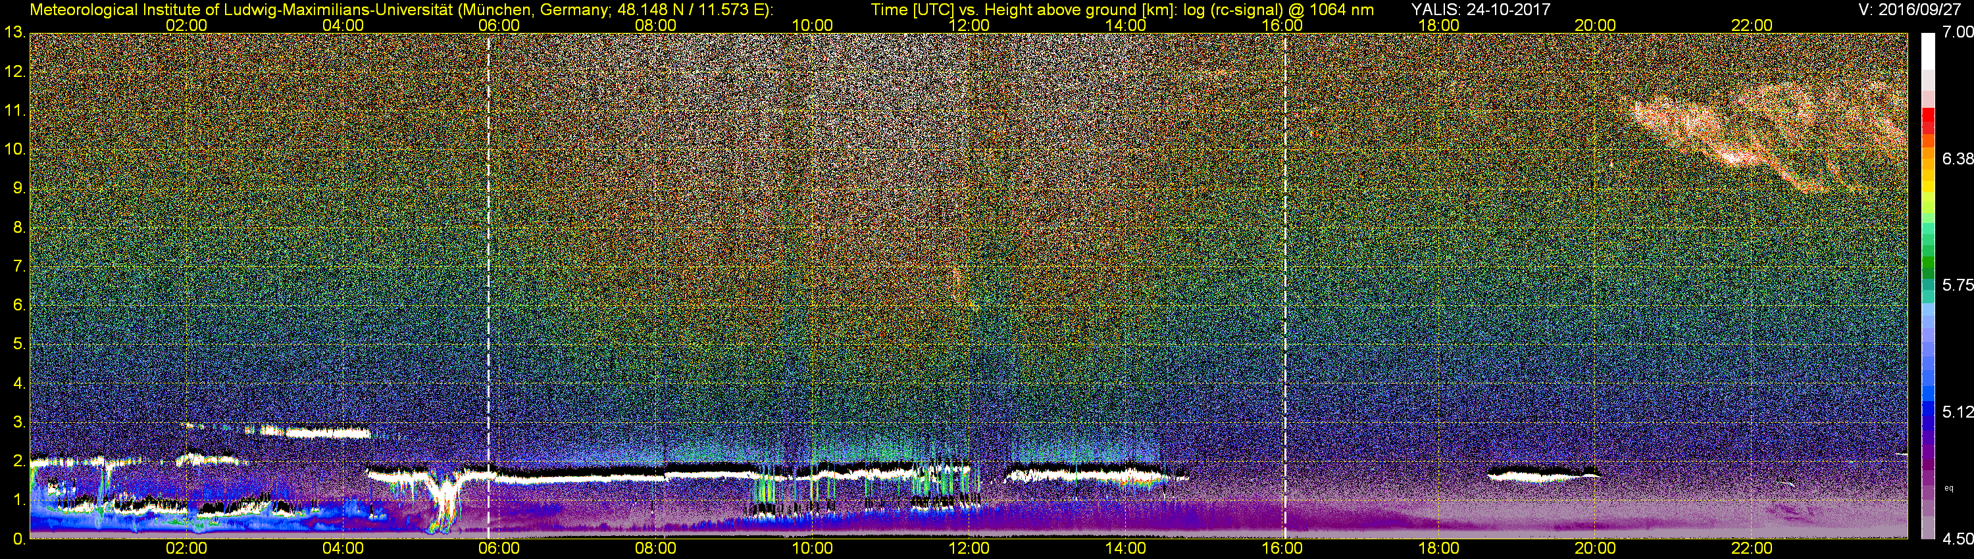Click the 10 km height axis label
Screen dimensions: 1974x559
point(14,149)
